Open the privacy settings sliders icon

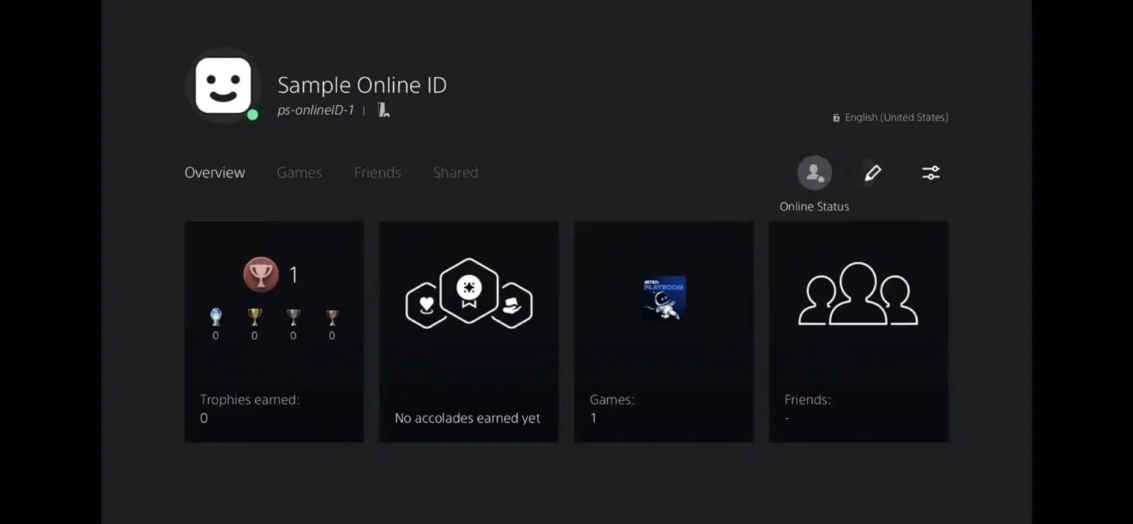click(930, 173)
